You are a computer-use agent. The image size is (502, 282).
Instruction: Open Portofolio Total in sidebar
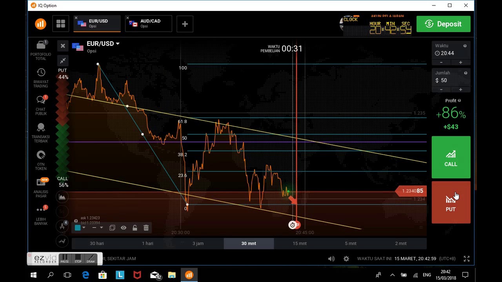[x=41, y=50]
